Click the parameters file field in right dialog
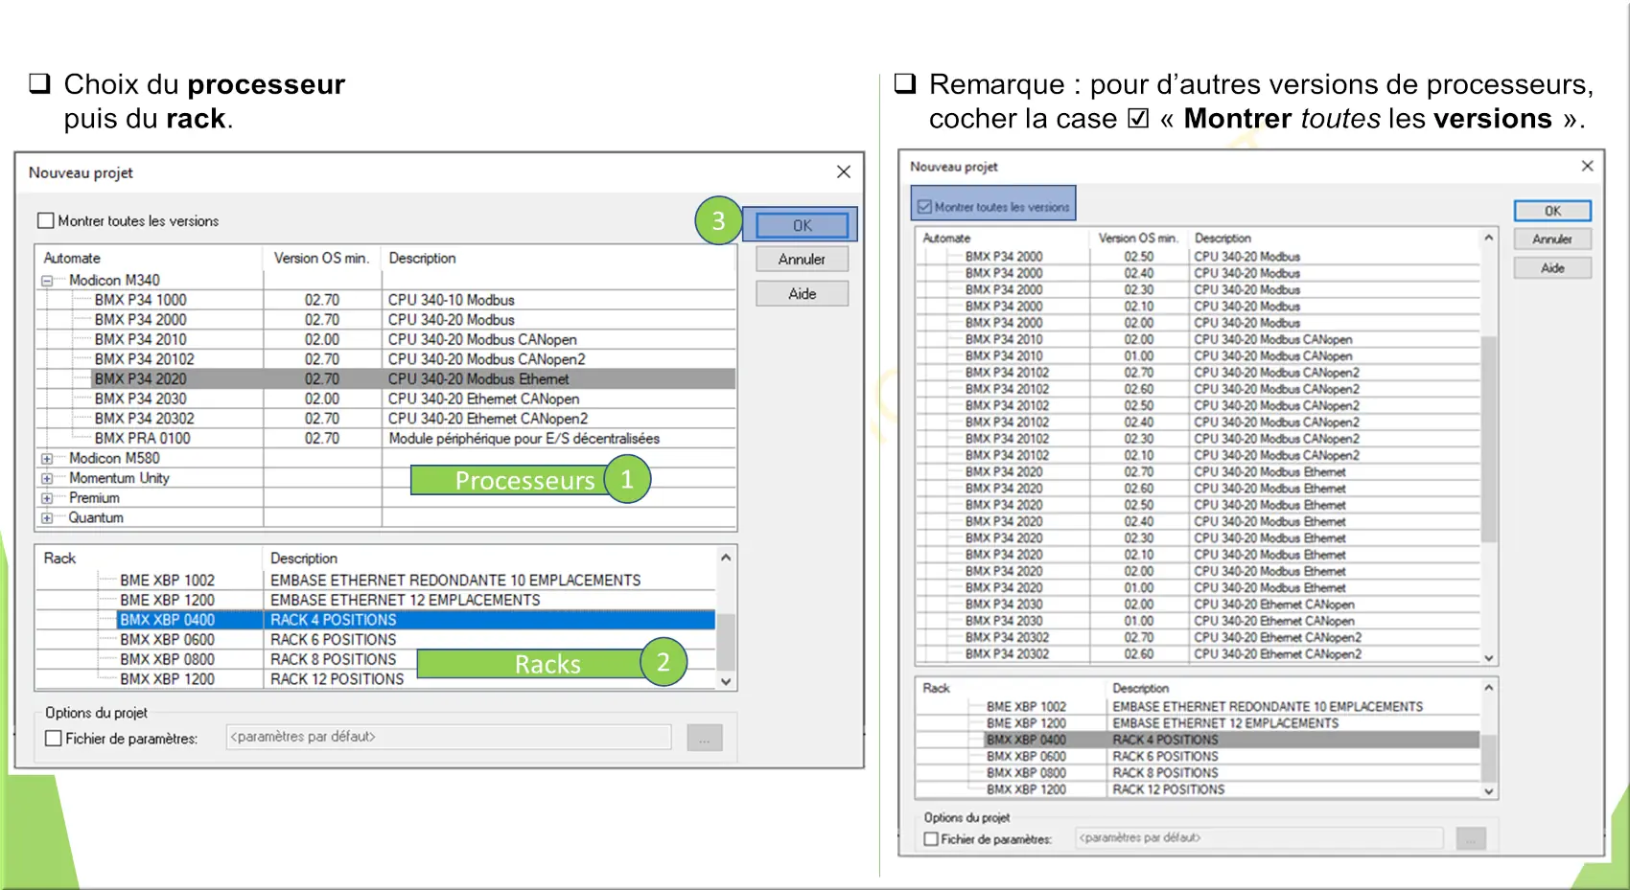The width and height of the screenshot is (1630, 890). pos(1259,837)
